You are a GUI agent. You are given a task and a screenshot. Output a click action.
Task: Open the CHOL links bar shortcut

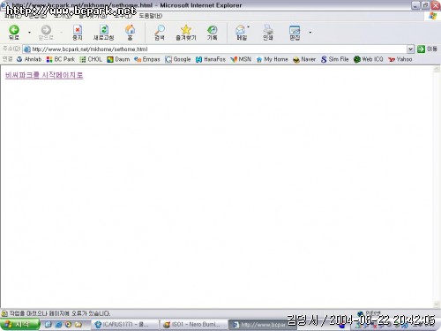pos(91,59)
